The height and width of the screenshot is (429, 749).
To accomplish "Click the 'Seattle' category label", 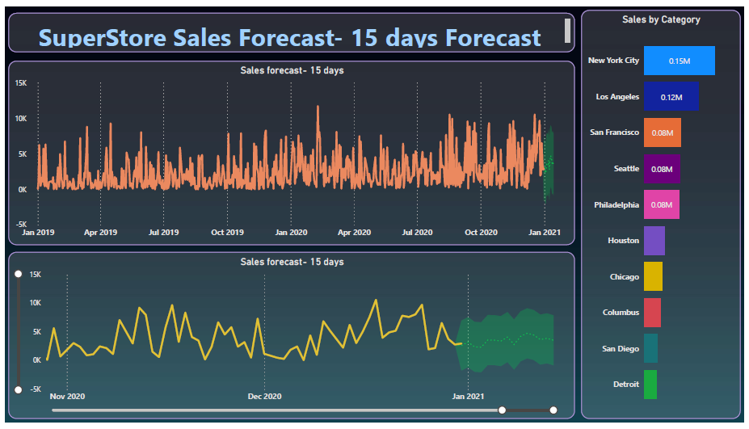I will tap(626, 169).
